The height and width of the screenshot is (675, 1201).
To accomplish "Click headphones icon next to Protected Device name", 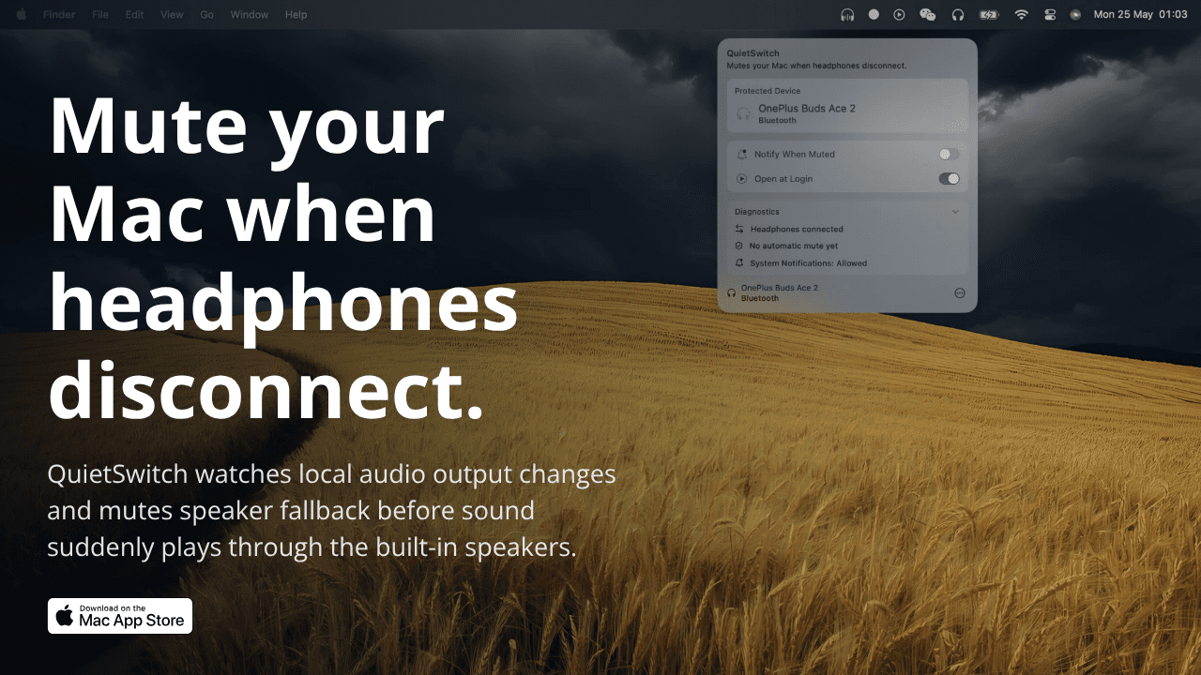I will click(x=743, y=113).
